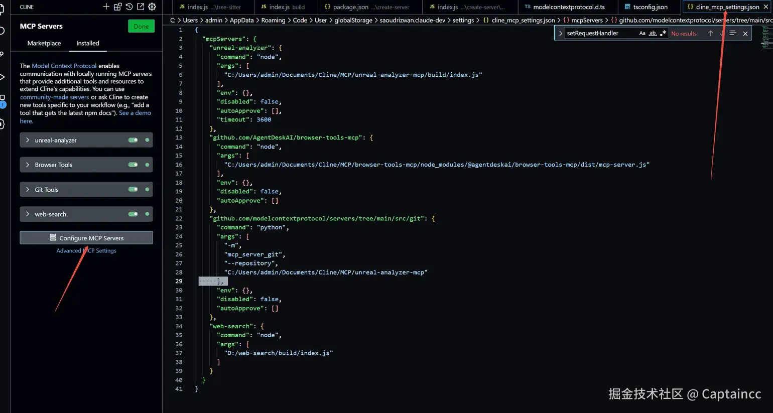Click the editor minimap
Image resolution: width=773 pixels, height=413 pixels.
pos(766,38)
